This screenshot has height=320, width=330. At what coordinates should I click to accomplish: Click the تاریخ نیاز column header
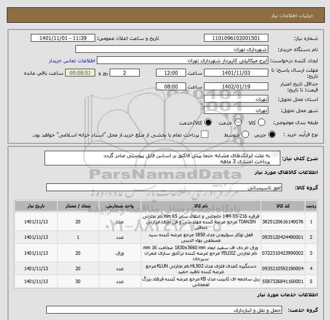coord(36,206)
